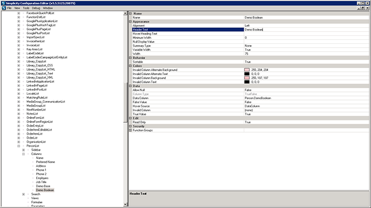Select the Summary Type property row
Screen dimensions: 371x208
250,45
